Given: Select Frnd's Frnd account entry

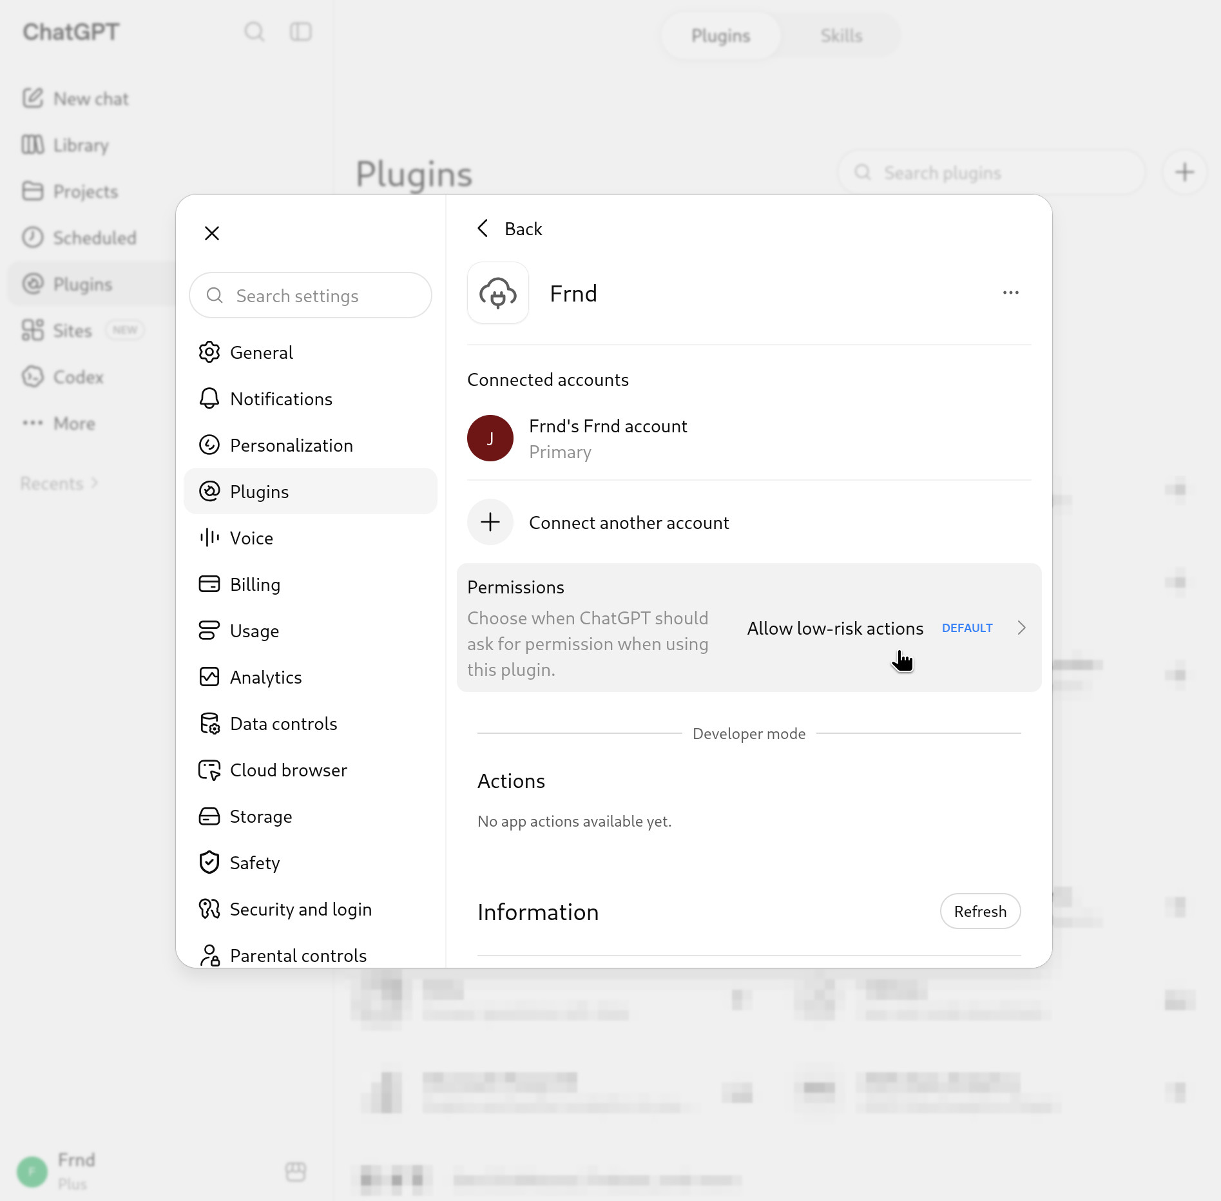Looking at the screenshot, I should click(749, 438).
